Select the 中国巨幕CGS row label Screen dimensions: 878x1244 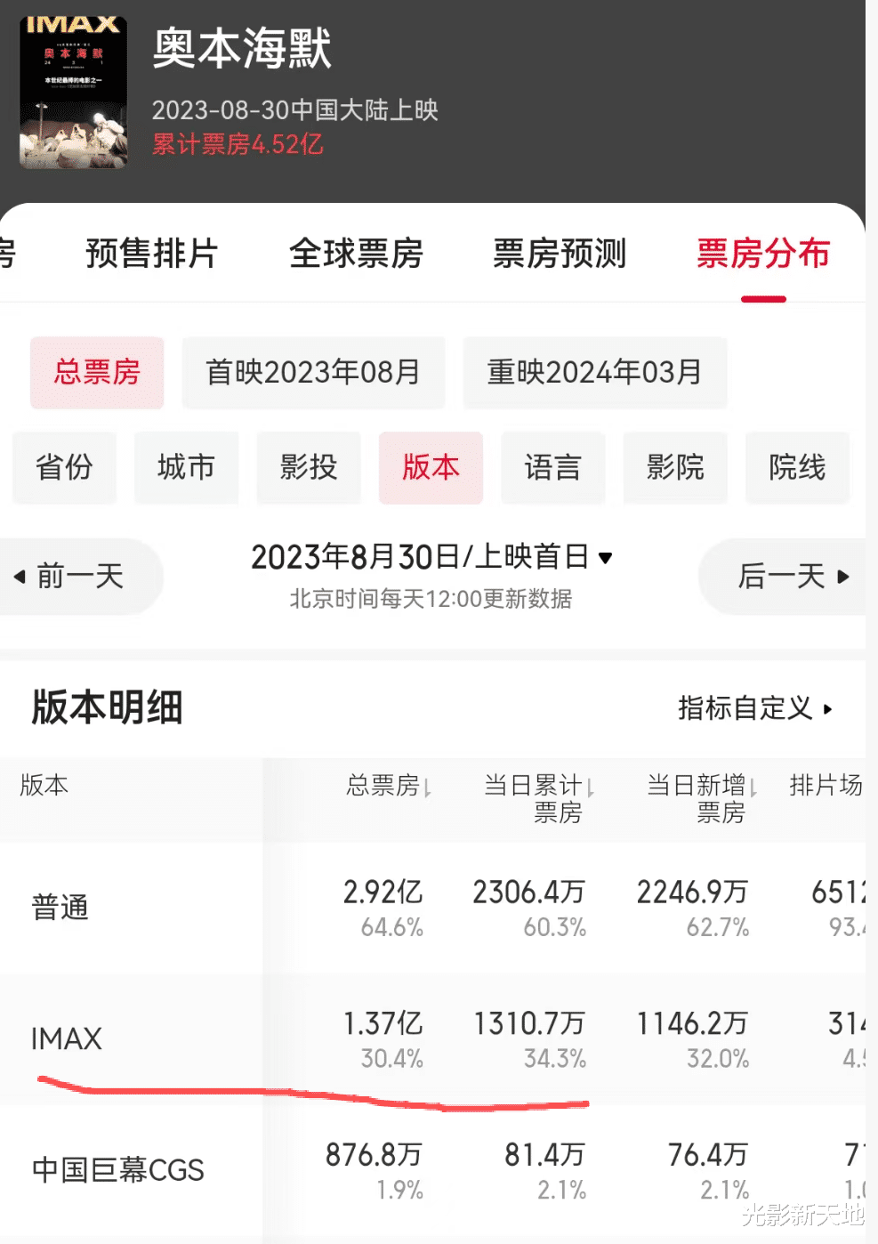pyautogui.click(x=118, y=1170)
